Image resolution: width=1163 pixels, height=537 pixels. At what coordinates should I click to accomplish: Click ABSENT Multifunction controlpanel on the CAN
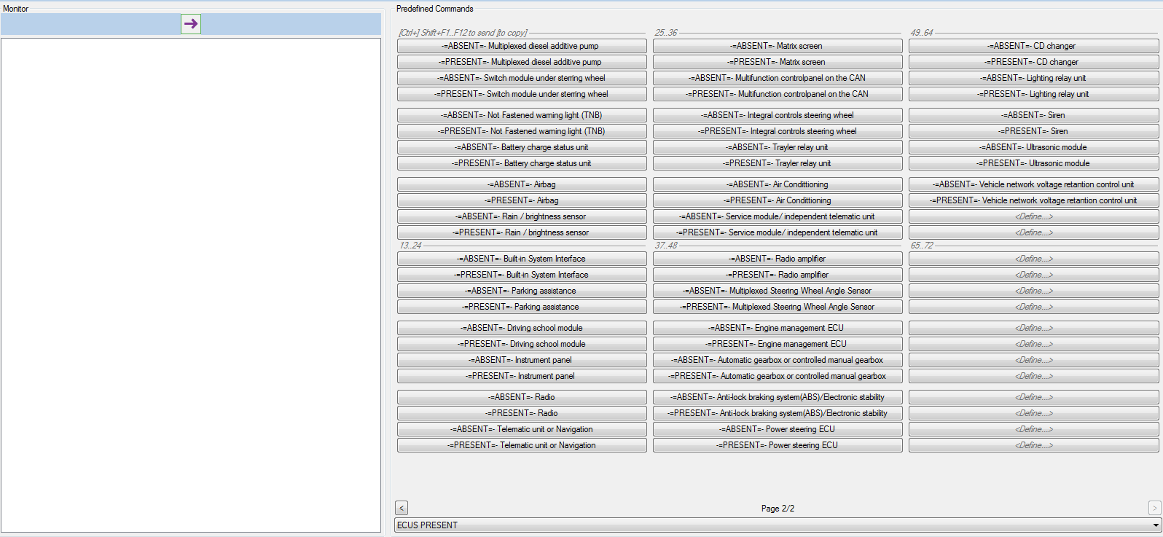coord(778,78)
